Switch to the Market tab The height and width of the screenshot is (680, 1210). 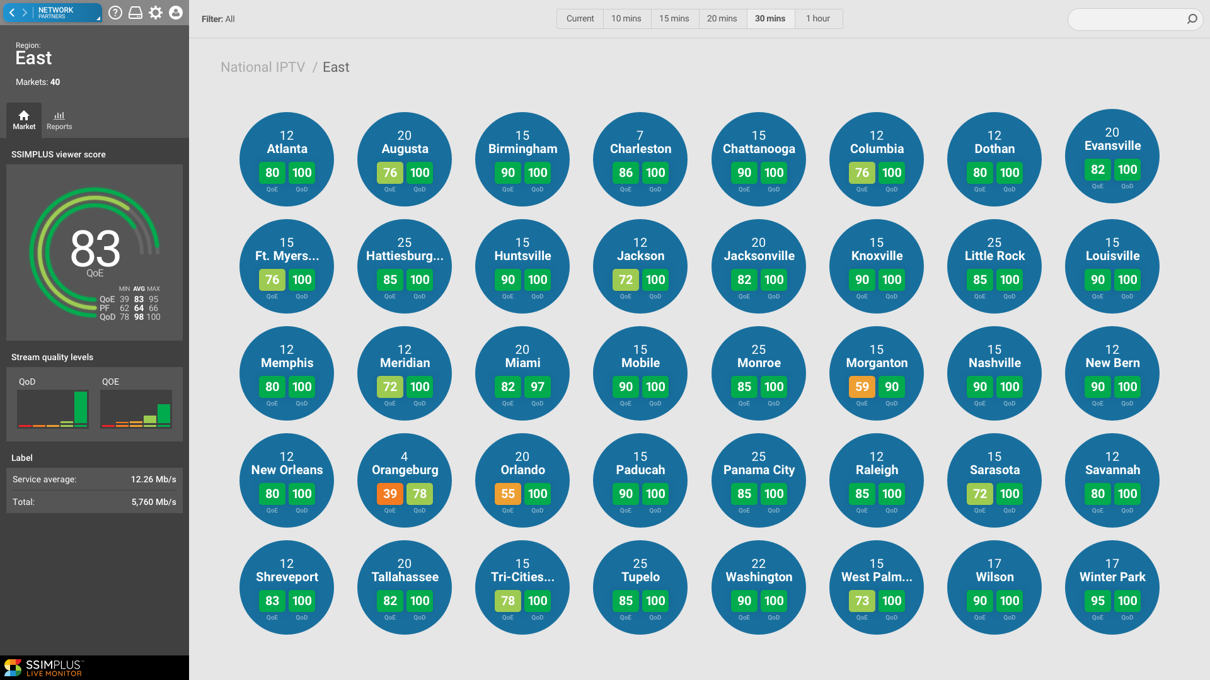click(x=24, y=120)
